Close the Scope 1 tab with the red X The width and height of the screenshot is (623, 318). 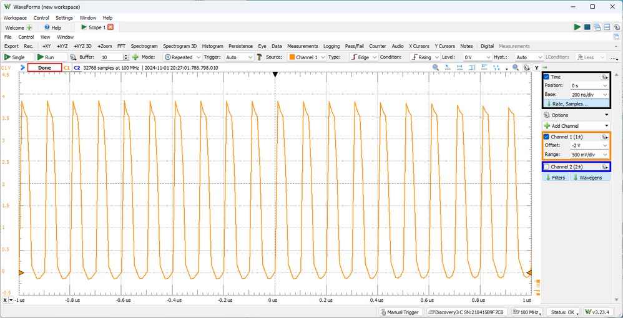(110, 27)
